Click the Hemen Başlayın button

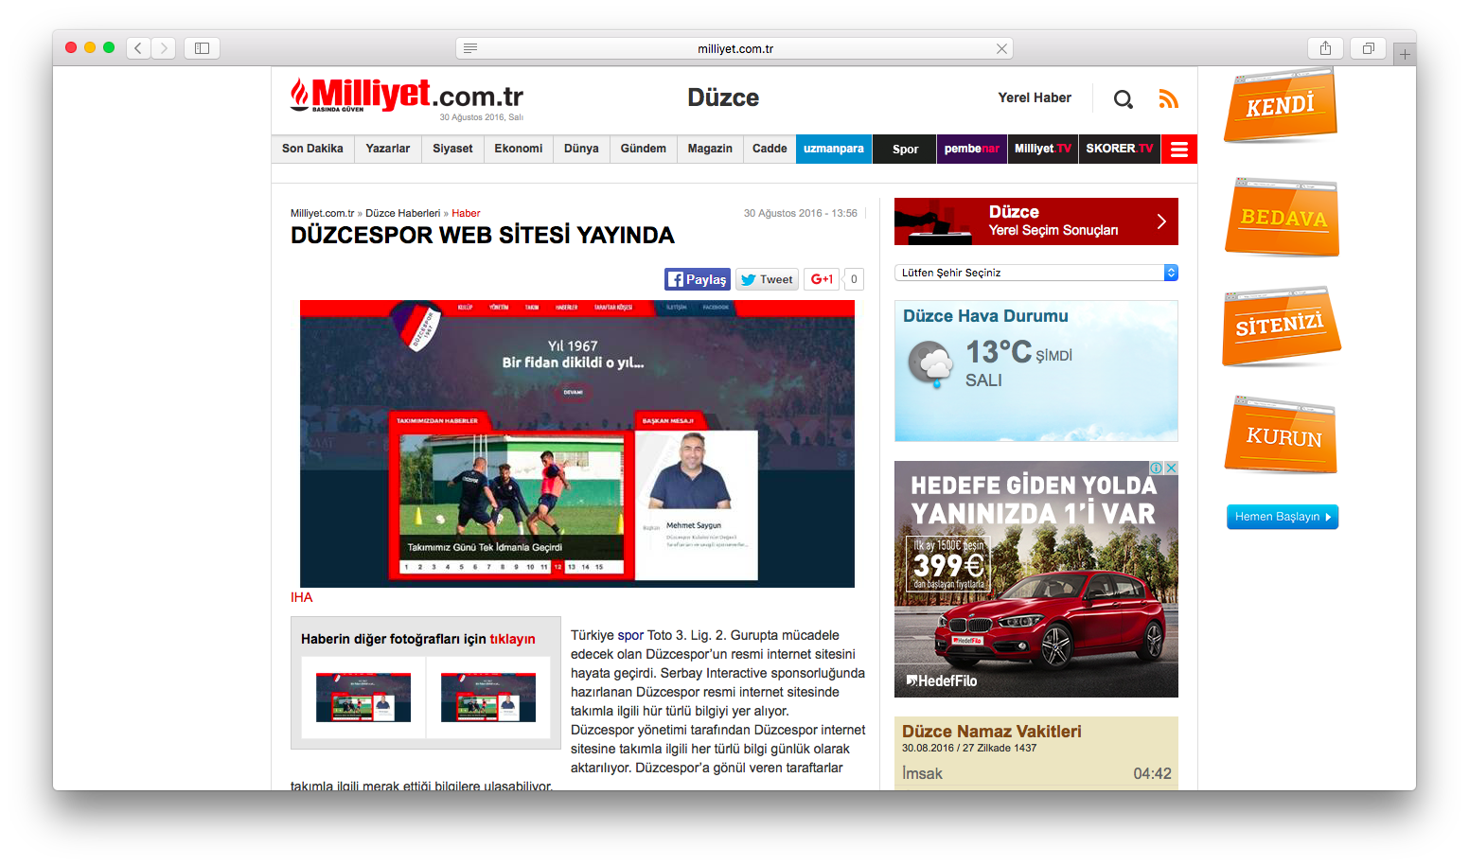(x=1283, y=517)
